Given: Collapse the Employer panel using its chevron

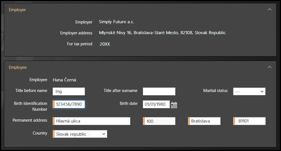Looking at the screenshot, I should tap(270, 10).
